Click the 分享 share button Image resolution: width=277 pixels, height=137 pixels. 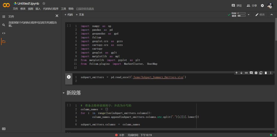point(252,5)
